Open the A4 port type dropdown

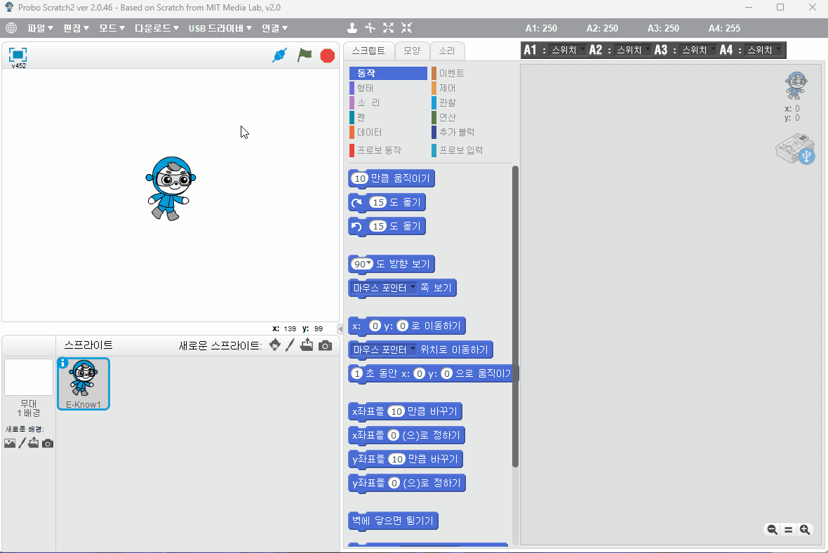tap(763, 50)
